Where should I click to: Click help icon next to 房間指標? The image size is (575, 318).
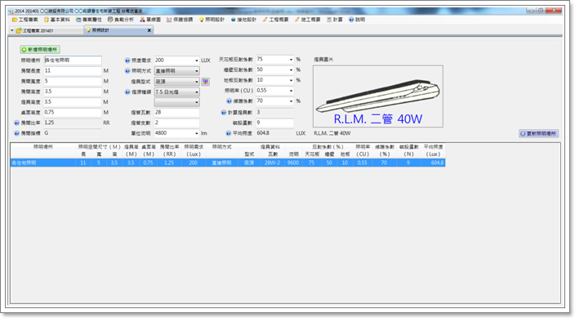(16, 133)
